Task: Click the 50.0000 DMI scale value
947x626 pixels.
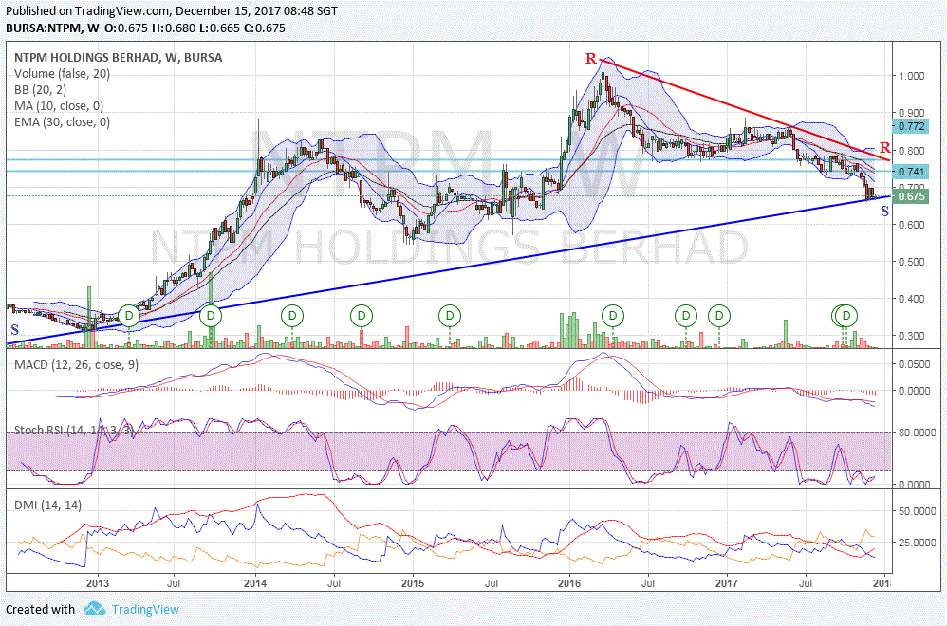Action: coord(917,510)
